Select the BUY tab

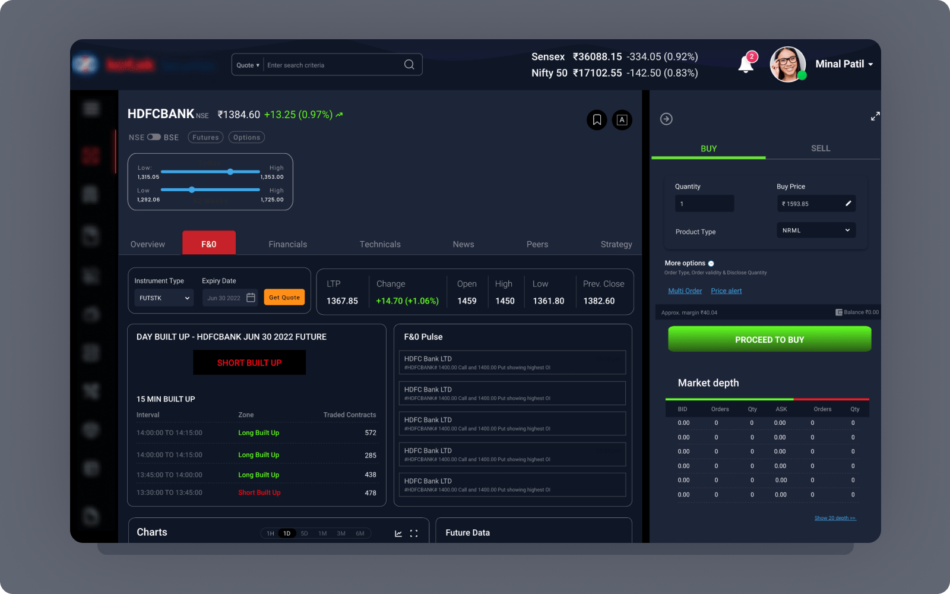(x=708, y=148)
